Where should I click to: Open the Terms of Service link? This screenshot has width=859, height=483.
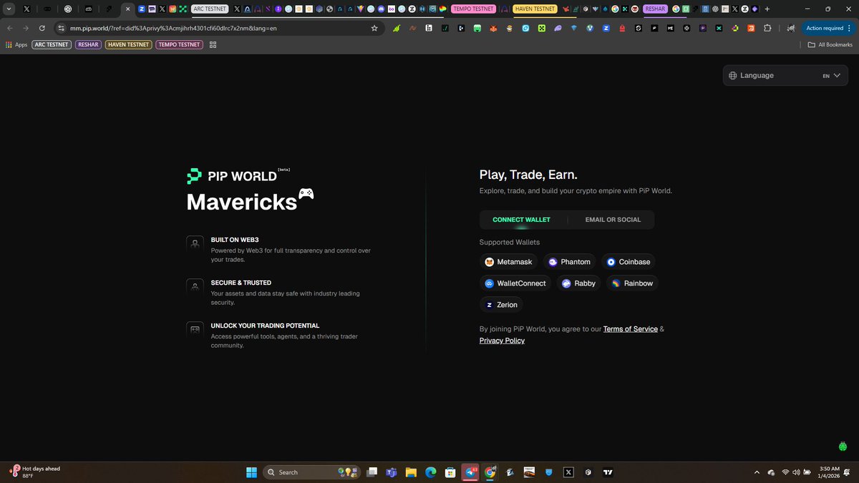click(630, 329)
